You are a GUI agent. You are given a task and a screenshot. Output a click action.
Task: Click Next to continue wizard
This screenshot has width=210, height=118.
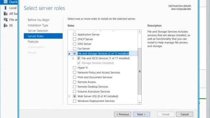click(141, 114)
